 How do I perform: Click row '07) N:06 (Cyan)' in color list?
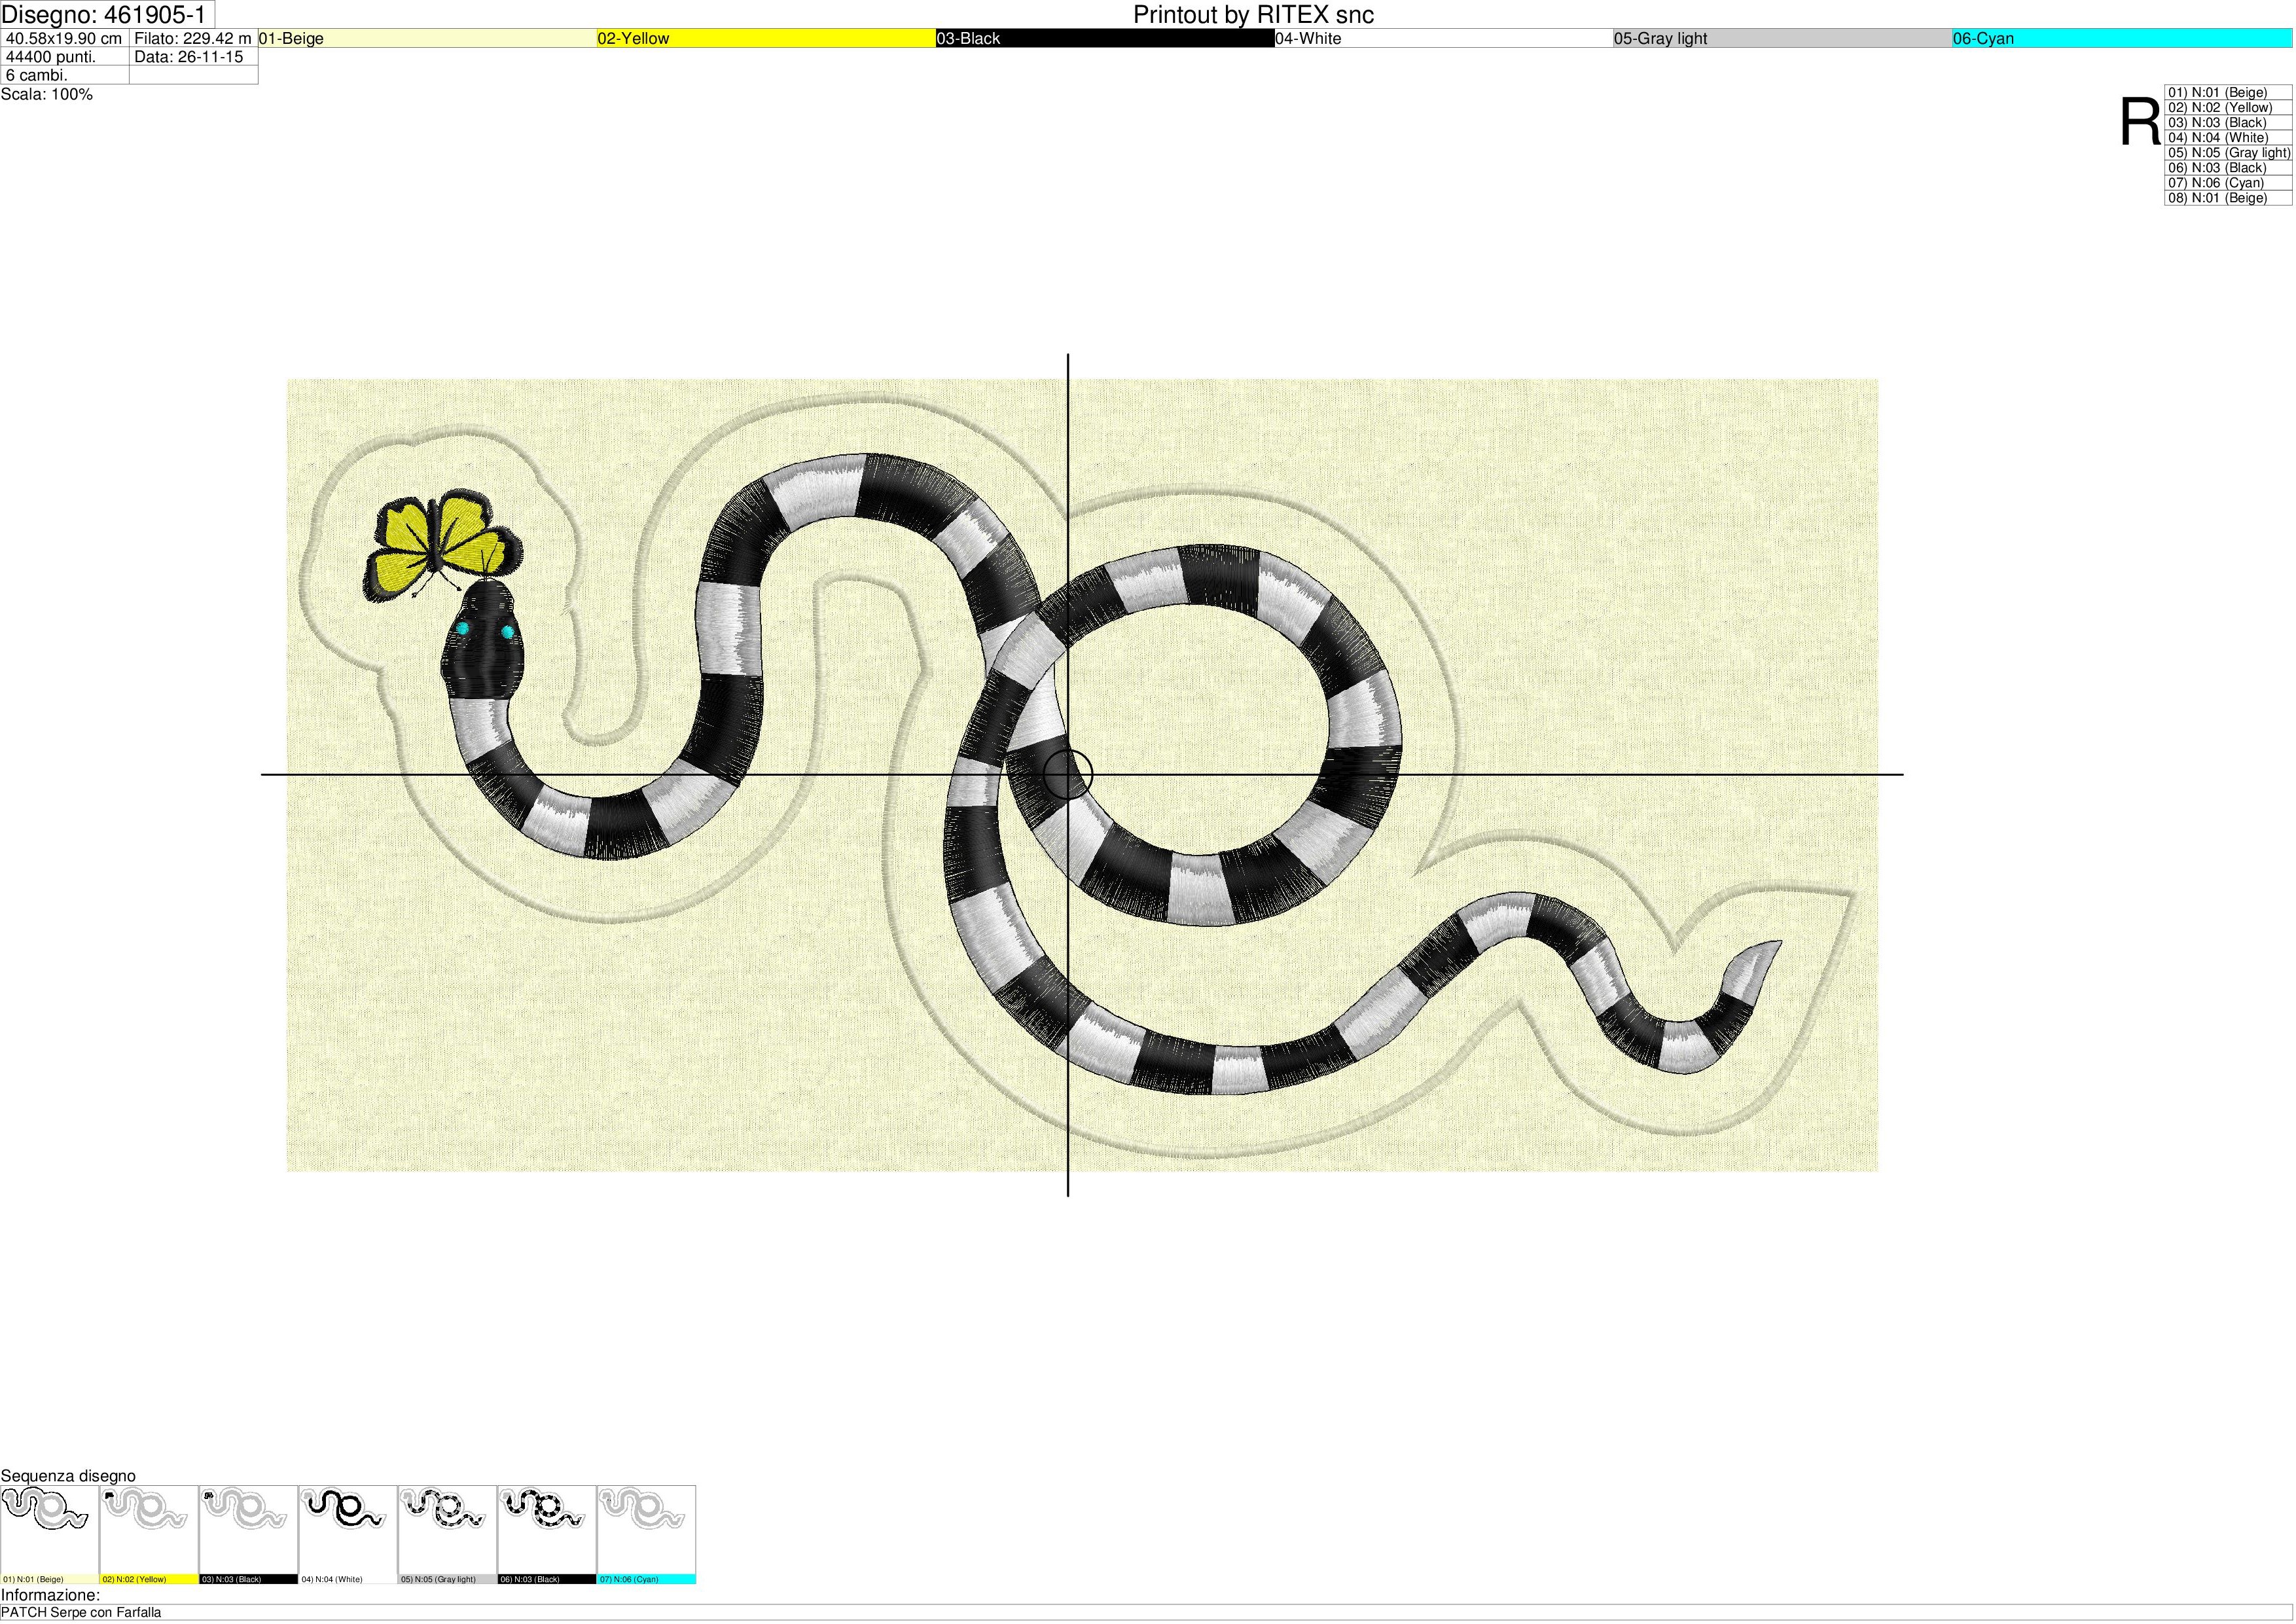tap(2229, 182)
